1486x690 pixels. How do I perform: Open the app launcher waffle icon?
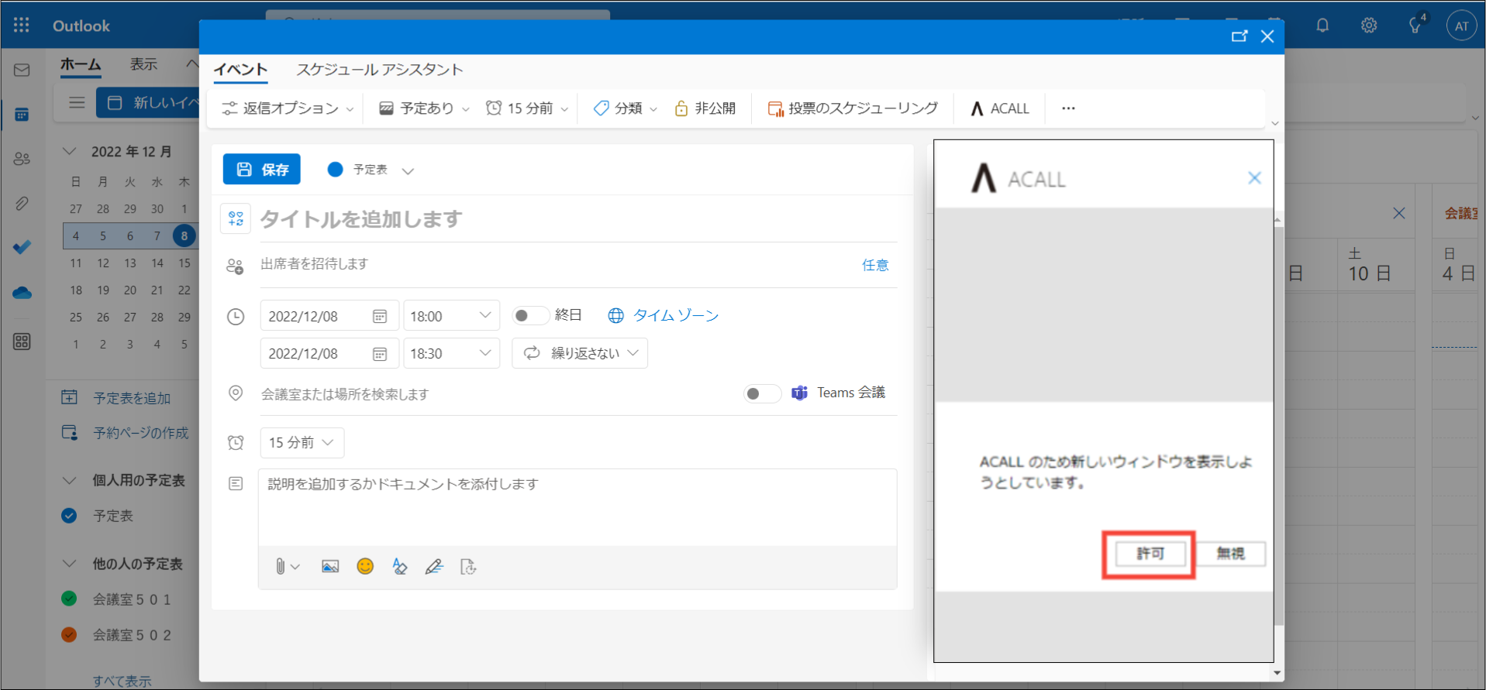[21, 26]
